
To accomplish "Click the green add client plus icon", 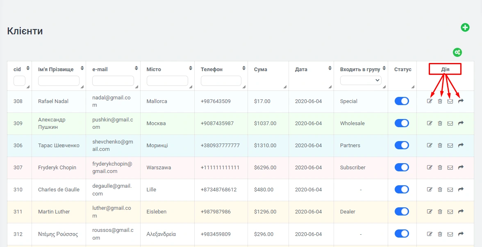I will (x=465, y=27).
